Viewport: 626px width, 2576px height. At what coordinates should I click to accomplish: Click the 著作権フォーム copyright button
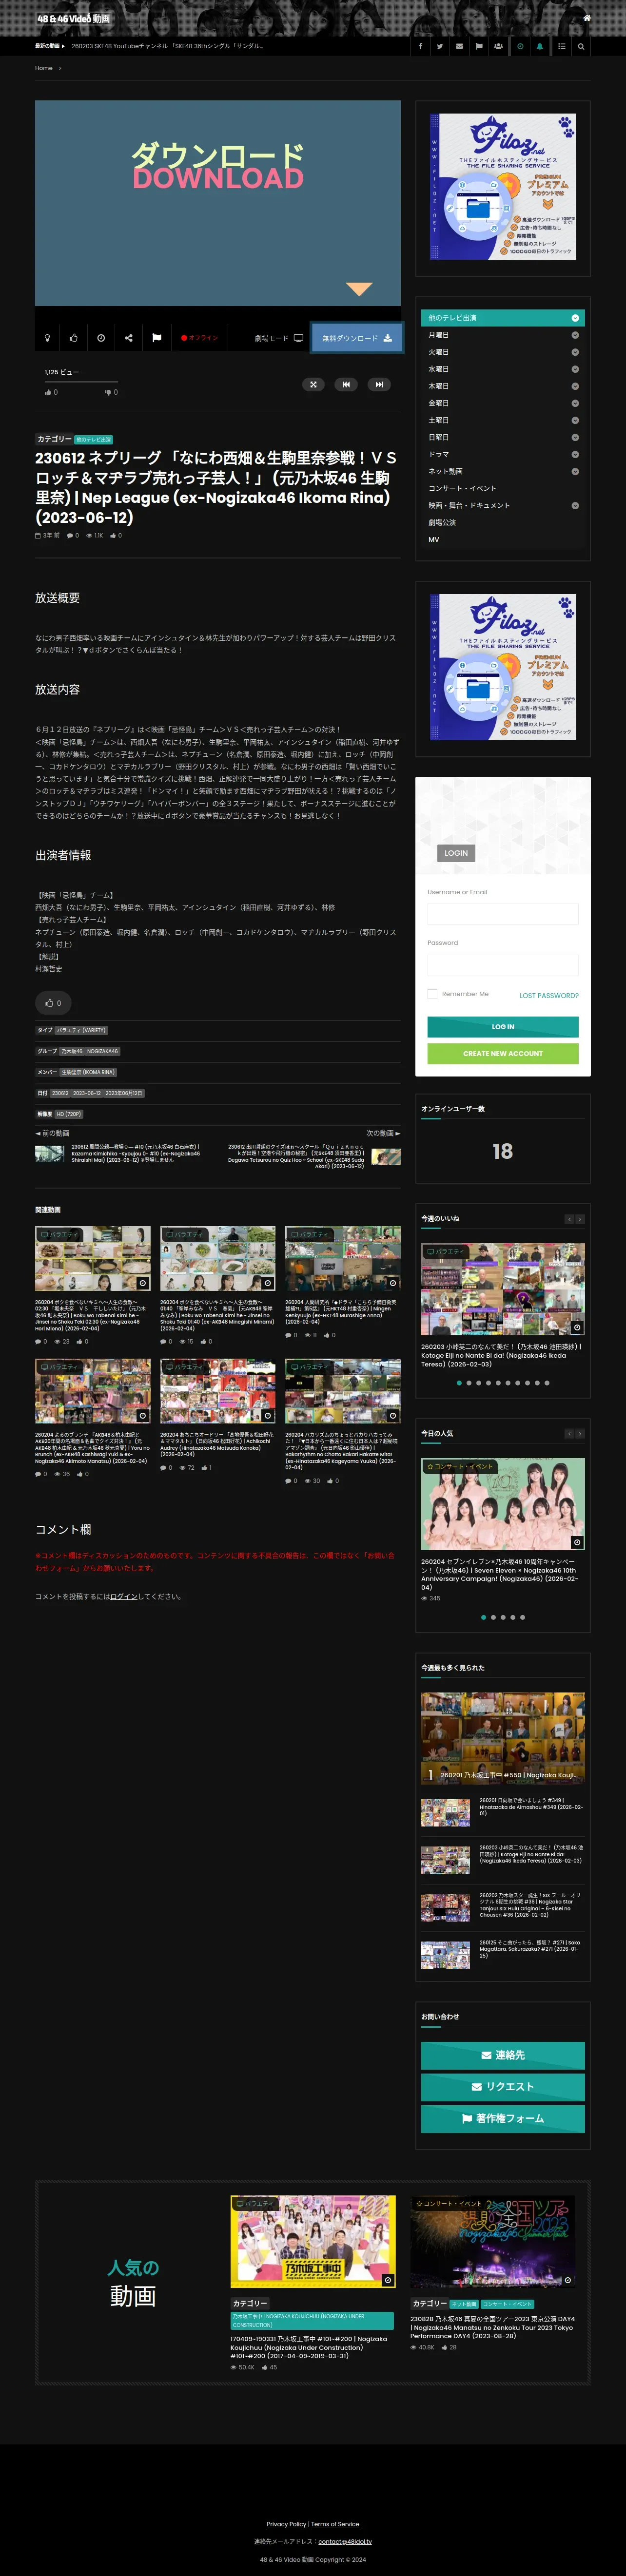pos(503,2118)
